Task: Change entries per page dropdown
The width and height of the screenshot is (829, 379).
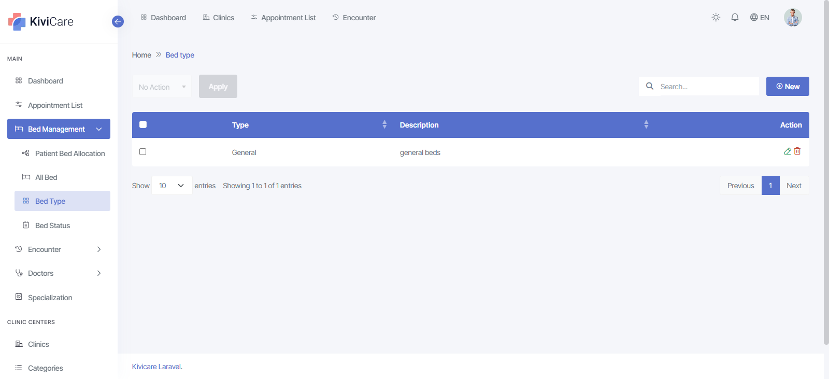Action: pos(171,186)
